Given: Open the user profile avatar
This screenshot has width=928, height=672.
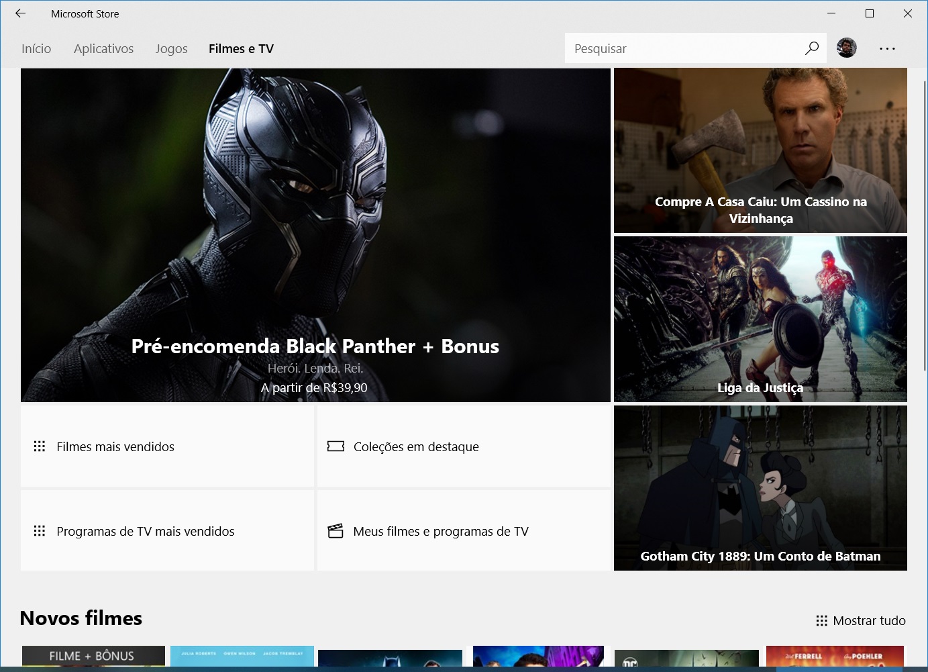Looking at the screenshot, I should point(847,48).
